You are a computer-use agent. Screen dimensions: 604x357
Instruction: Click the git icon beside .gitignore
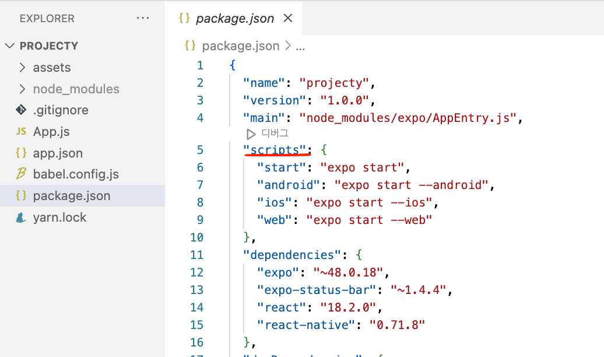tap(21, 110)
